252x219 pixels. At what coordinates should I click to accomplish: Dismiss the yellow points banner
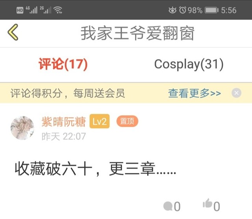pyautogui.click(x=236, y=93)
